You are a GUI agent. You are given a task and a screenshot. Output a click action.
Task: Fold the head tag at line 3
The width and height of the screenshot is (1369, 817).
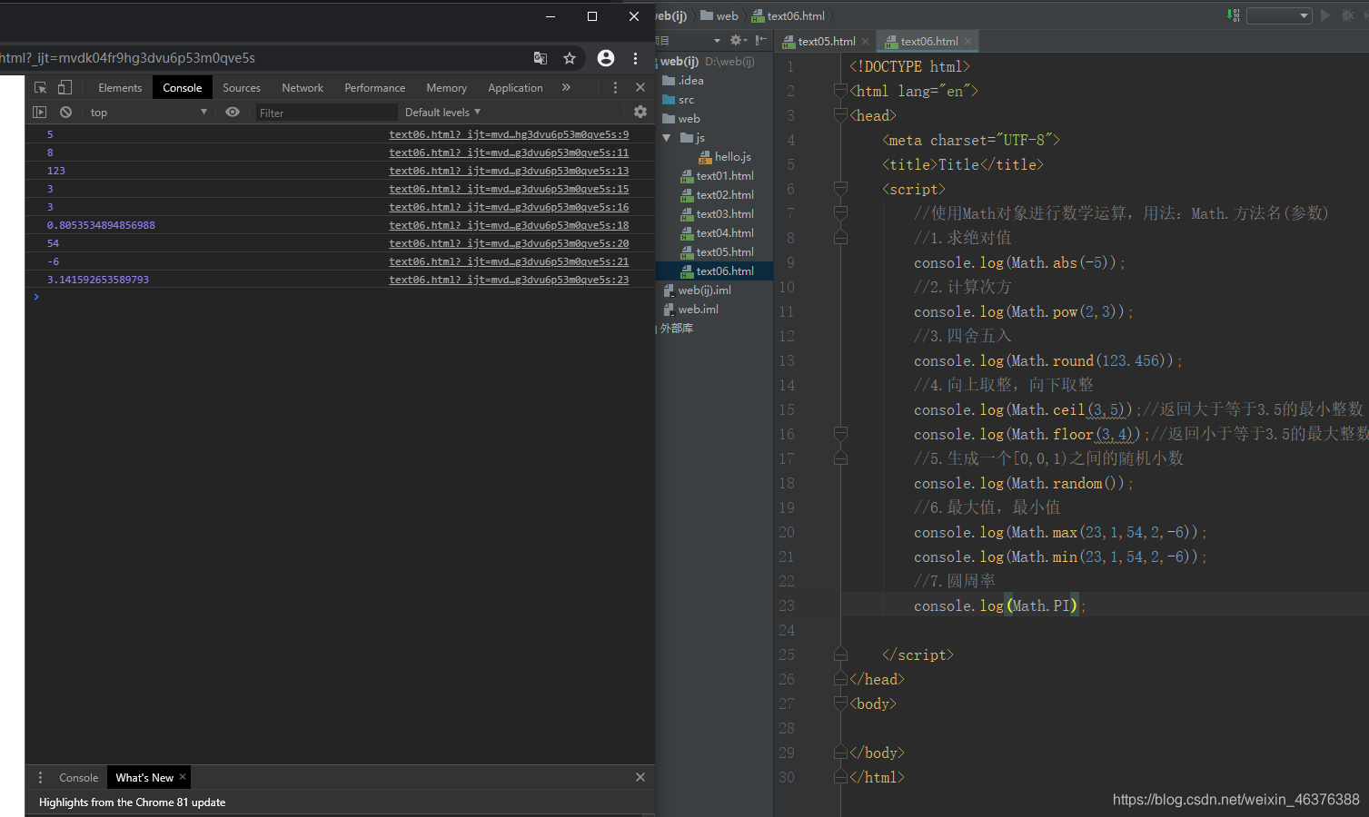tap(840, 115)
